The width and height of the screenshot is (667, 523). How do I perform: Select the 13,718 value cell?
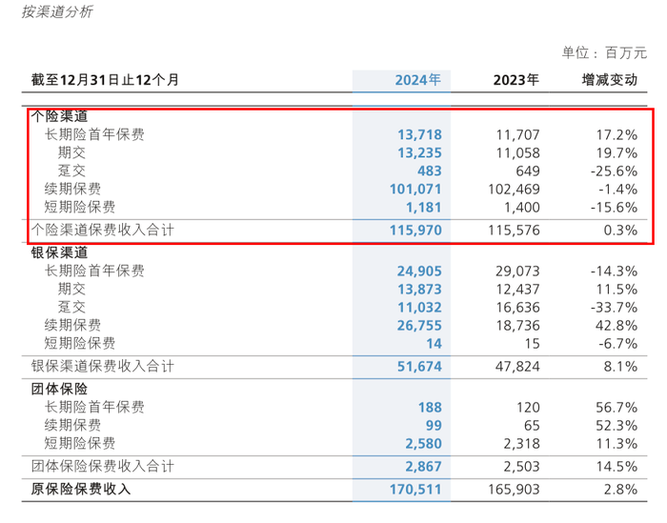tap(419, 134)
